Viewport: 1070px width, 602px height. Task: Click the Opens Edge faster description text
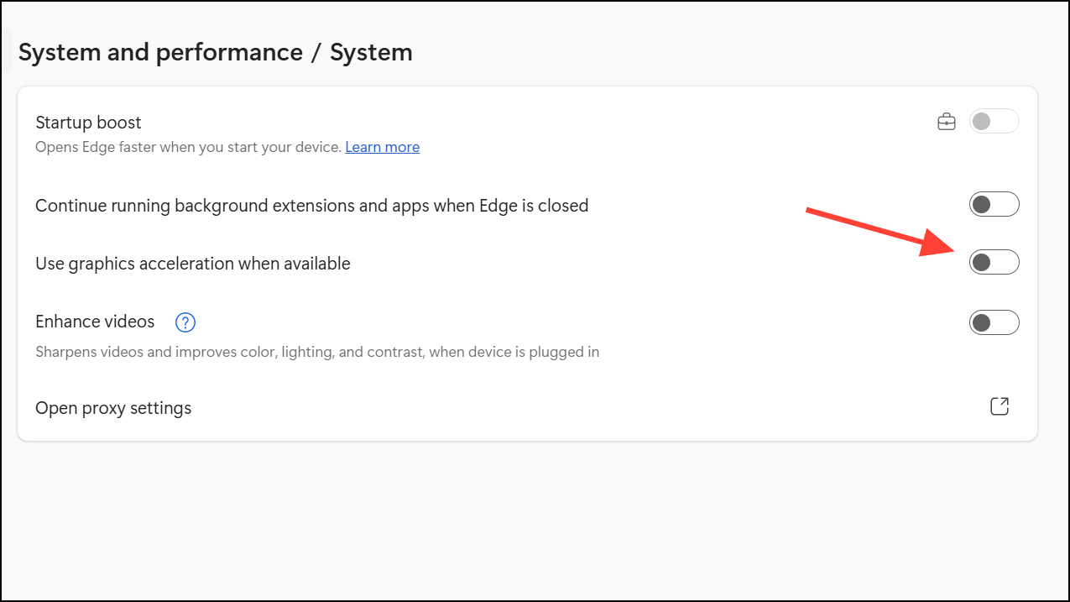188,147
